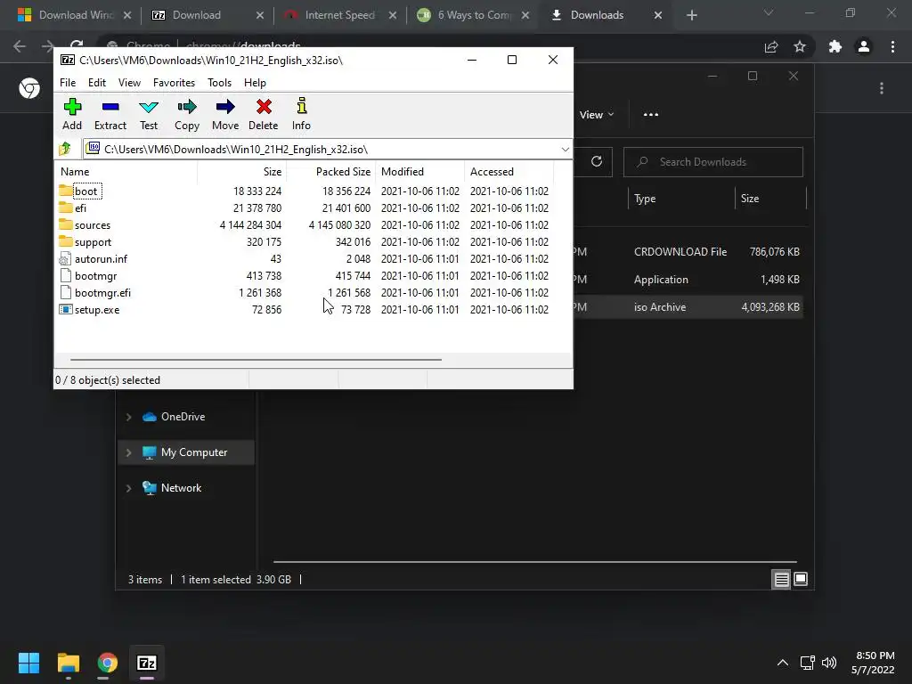The height and width of the screenshot is (684, 912).
Task: Open the Windows Start menu
Action: coord(28,663)
